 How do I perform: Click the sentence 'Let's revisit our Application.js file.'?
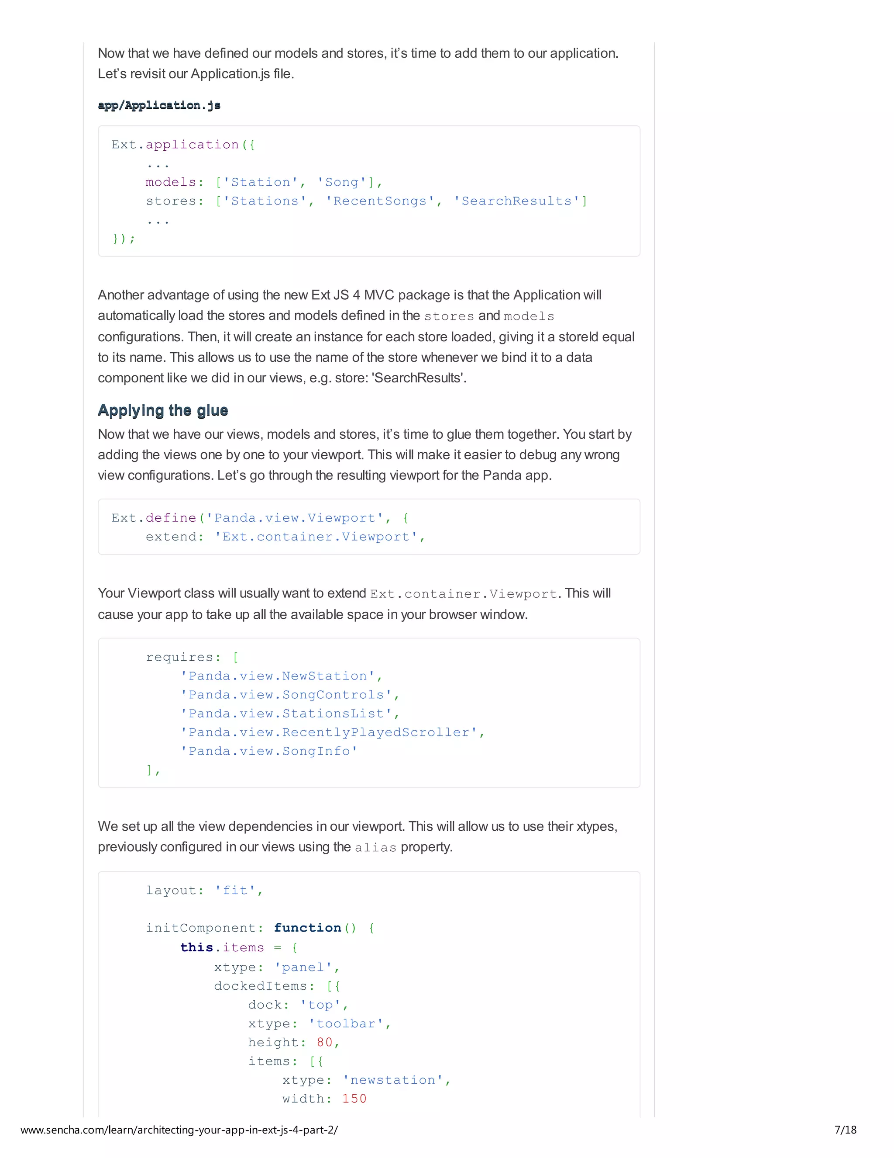click(196, 74)
